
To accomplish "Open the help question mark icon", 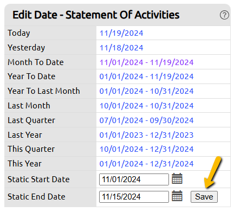I will click(x=224, y=15).
